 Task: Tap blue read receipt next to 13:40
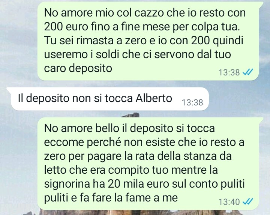point(248,201)
